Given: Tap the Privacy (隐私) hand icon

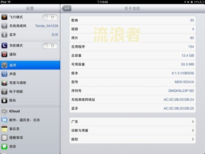Looking at the screenshot, I should click(4, 100).
